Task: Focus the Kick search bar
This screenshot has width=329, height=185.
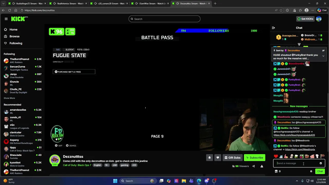Action: [x=164, y=19]
